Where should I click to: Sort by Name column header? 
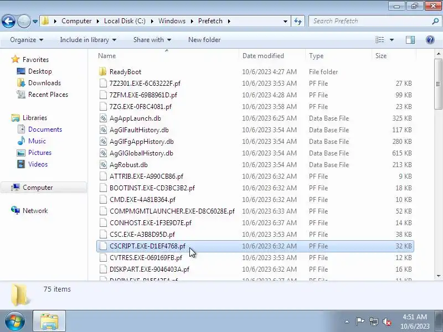[107, 56]
